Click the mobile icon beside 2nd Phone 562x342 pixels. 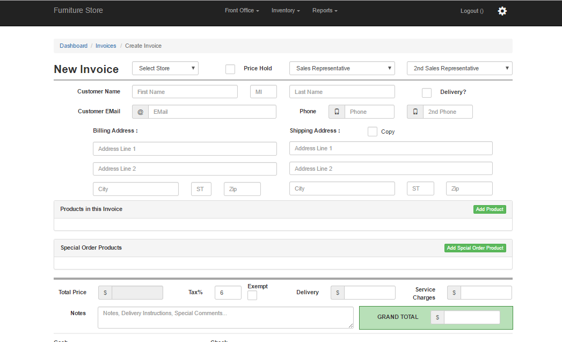click(415, 112)
